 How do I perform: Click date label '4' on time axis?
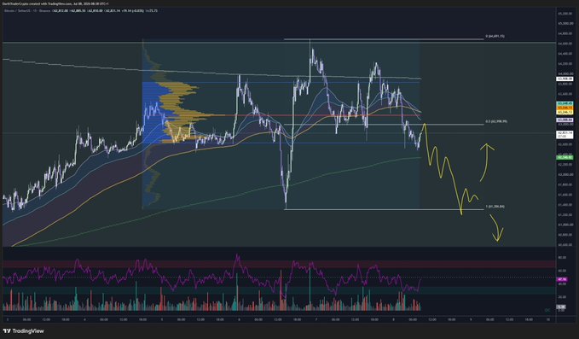[84, 319]
